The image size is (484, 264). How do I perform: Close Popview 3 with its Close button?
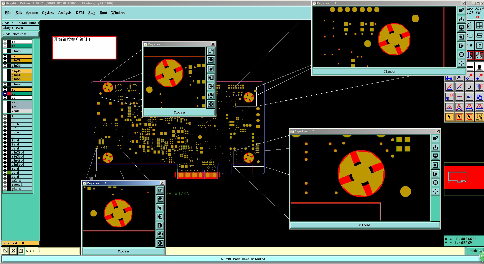(179, 112)
